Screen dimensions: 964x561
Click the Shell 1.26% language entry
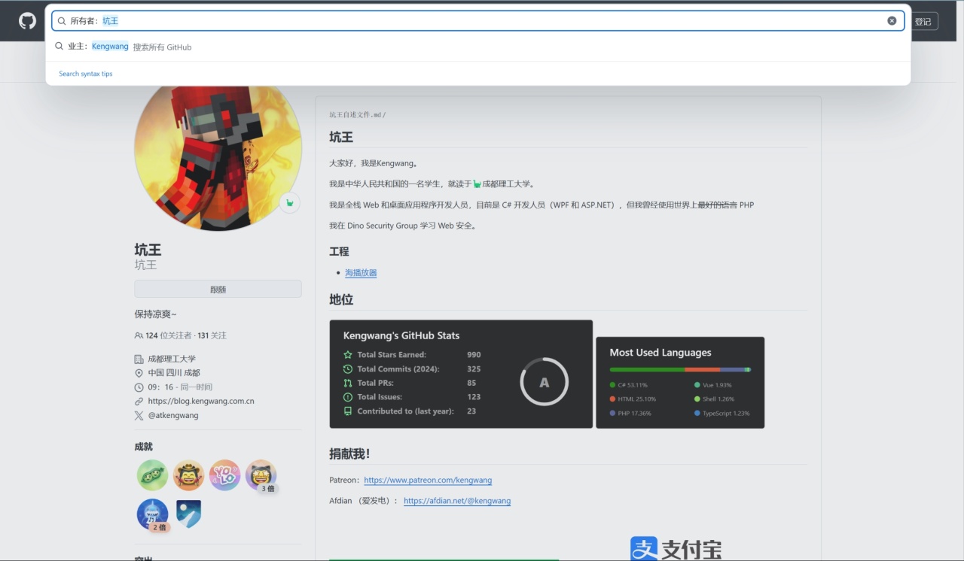point(714,399)
